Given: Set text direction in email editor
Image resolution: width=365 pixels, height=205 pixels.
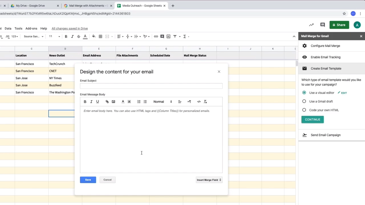Looking at the screenshot, I should 189,102.
